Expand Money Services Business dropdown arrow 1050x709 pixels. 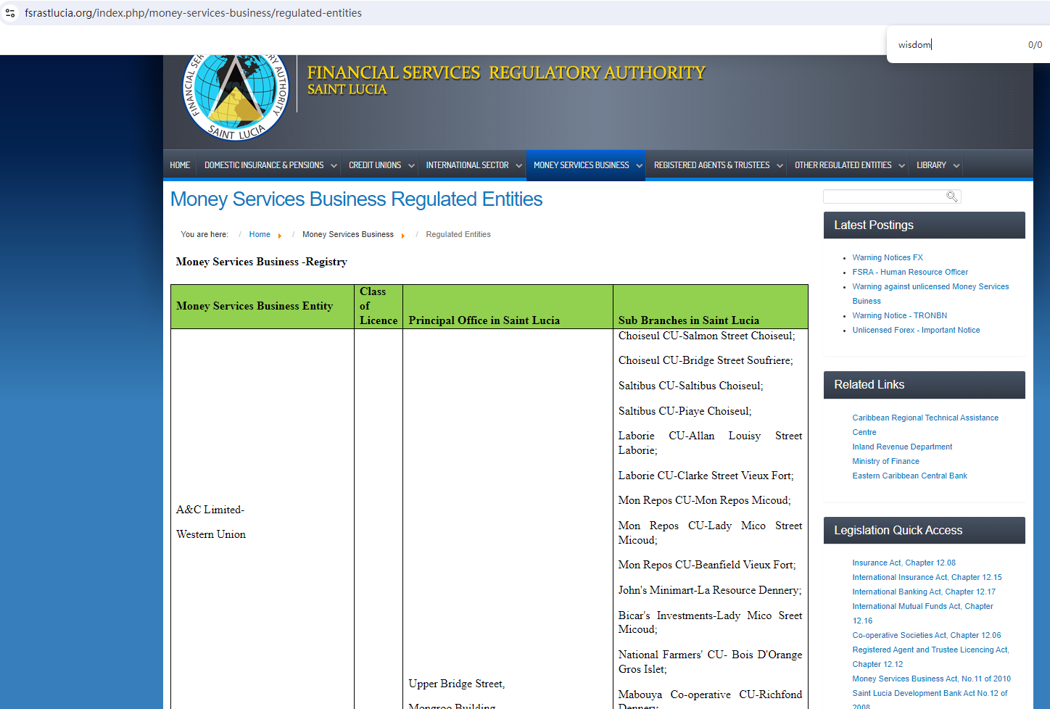[x=639, y=166]
